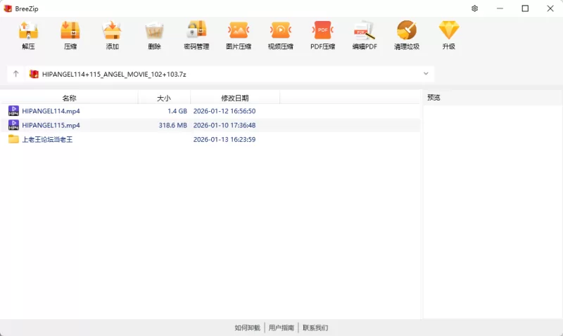Screen dimensions: 563x336
Task: Run the 清理垃圾 junk cleaner
Action: (x=407, y=30)
